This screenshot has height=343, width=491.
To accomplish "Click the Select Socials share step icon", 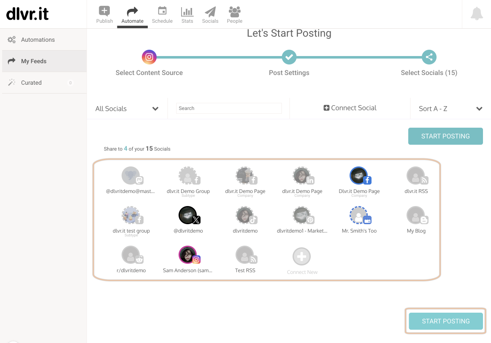I will (429, 57).
